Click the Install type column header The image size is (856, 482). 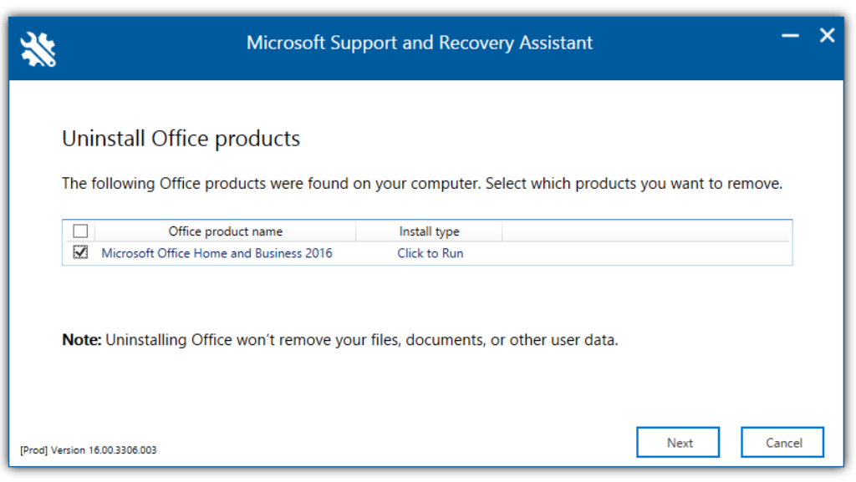(429, 231)
